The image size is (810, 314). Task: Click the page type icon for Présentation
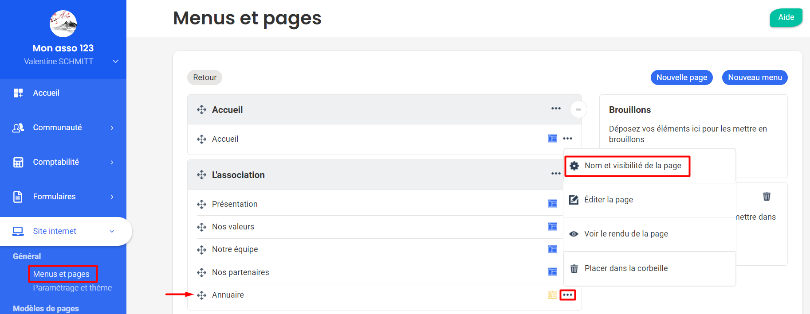click(552, 204)
